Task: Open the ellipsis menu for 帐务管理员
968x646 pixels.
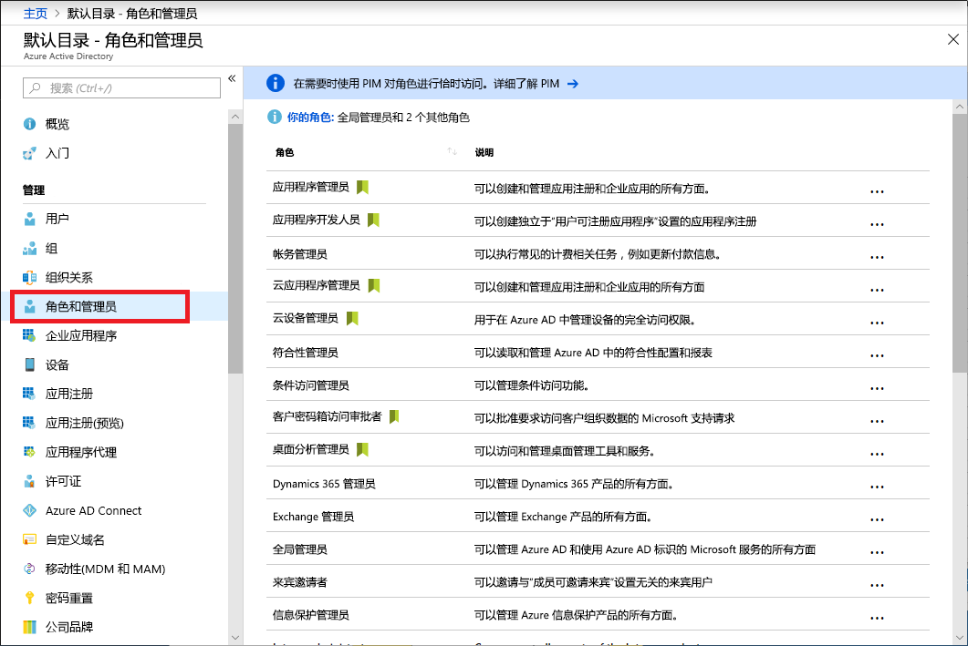Action: pos(877,257)
